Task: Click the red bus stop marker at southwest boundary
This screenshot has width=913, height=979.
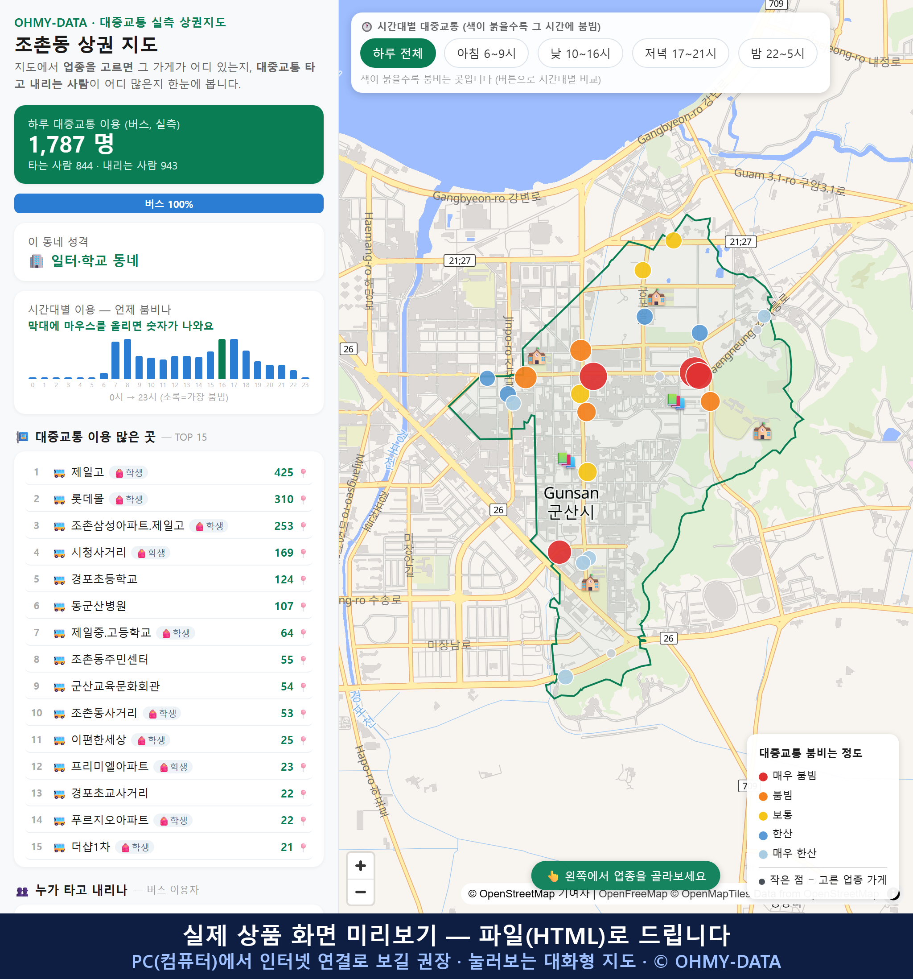Action: click(559, 552)
